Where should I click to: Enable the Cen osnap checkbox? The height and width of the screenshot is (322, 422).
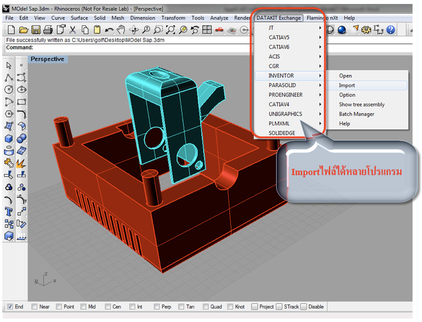click(108, 307)
